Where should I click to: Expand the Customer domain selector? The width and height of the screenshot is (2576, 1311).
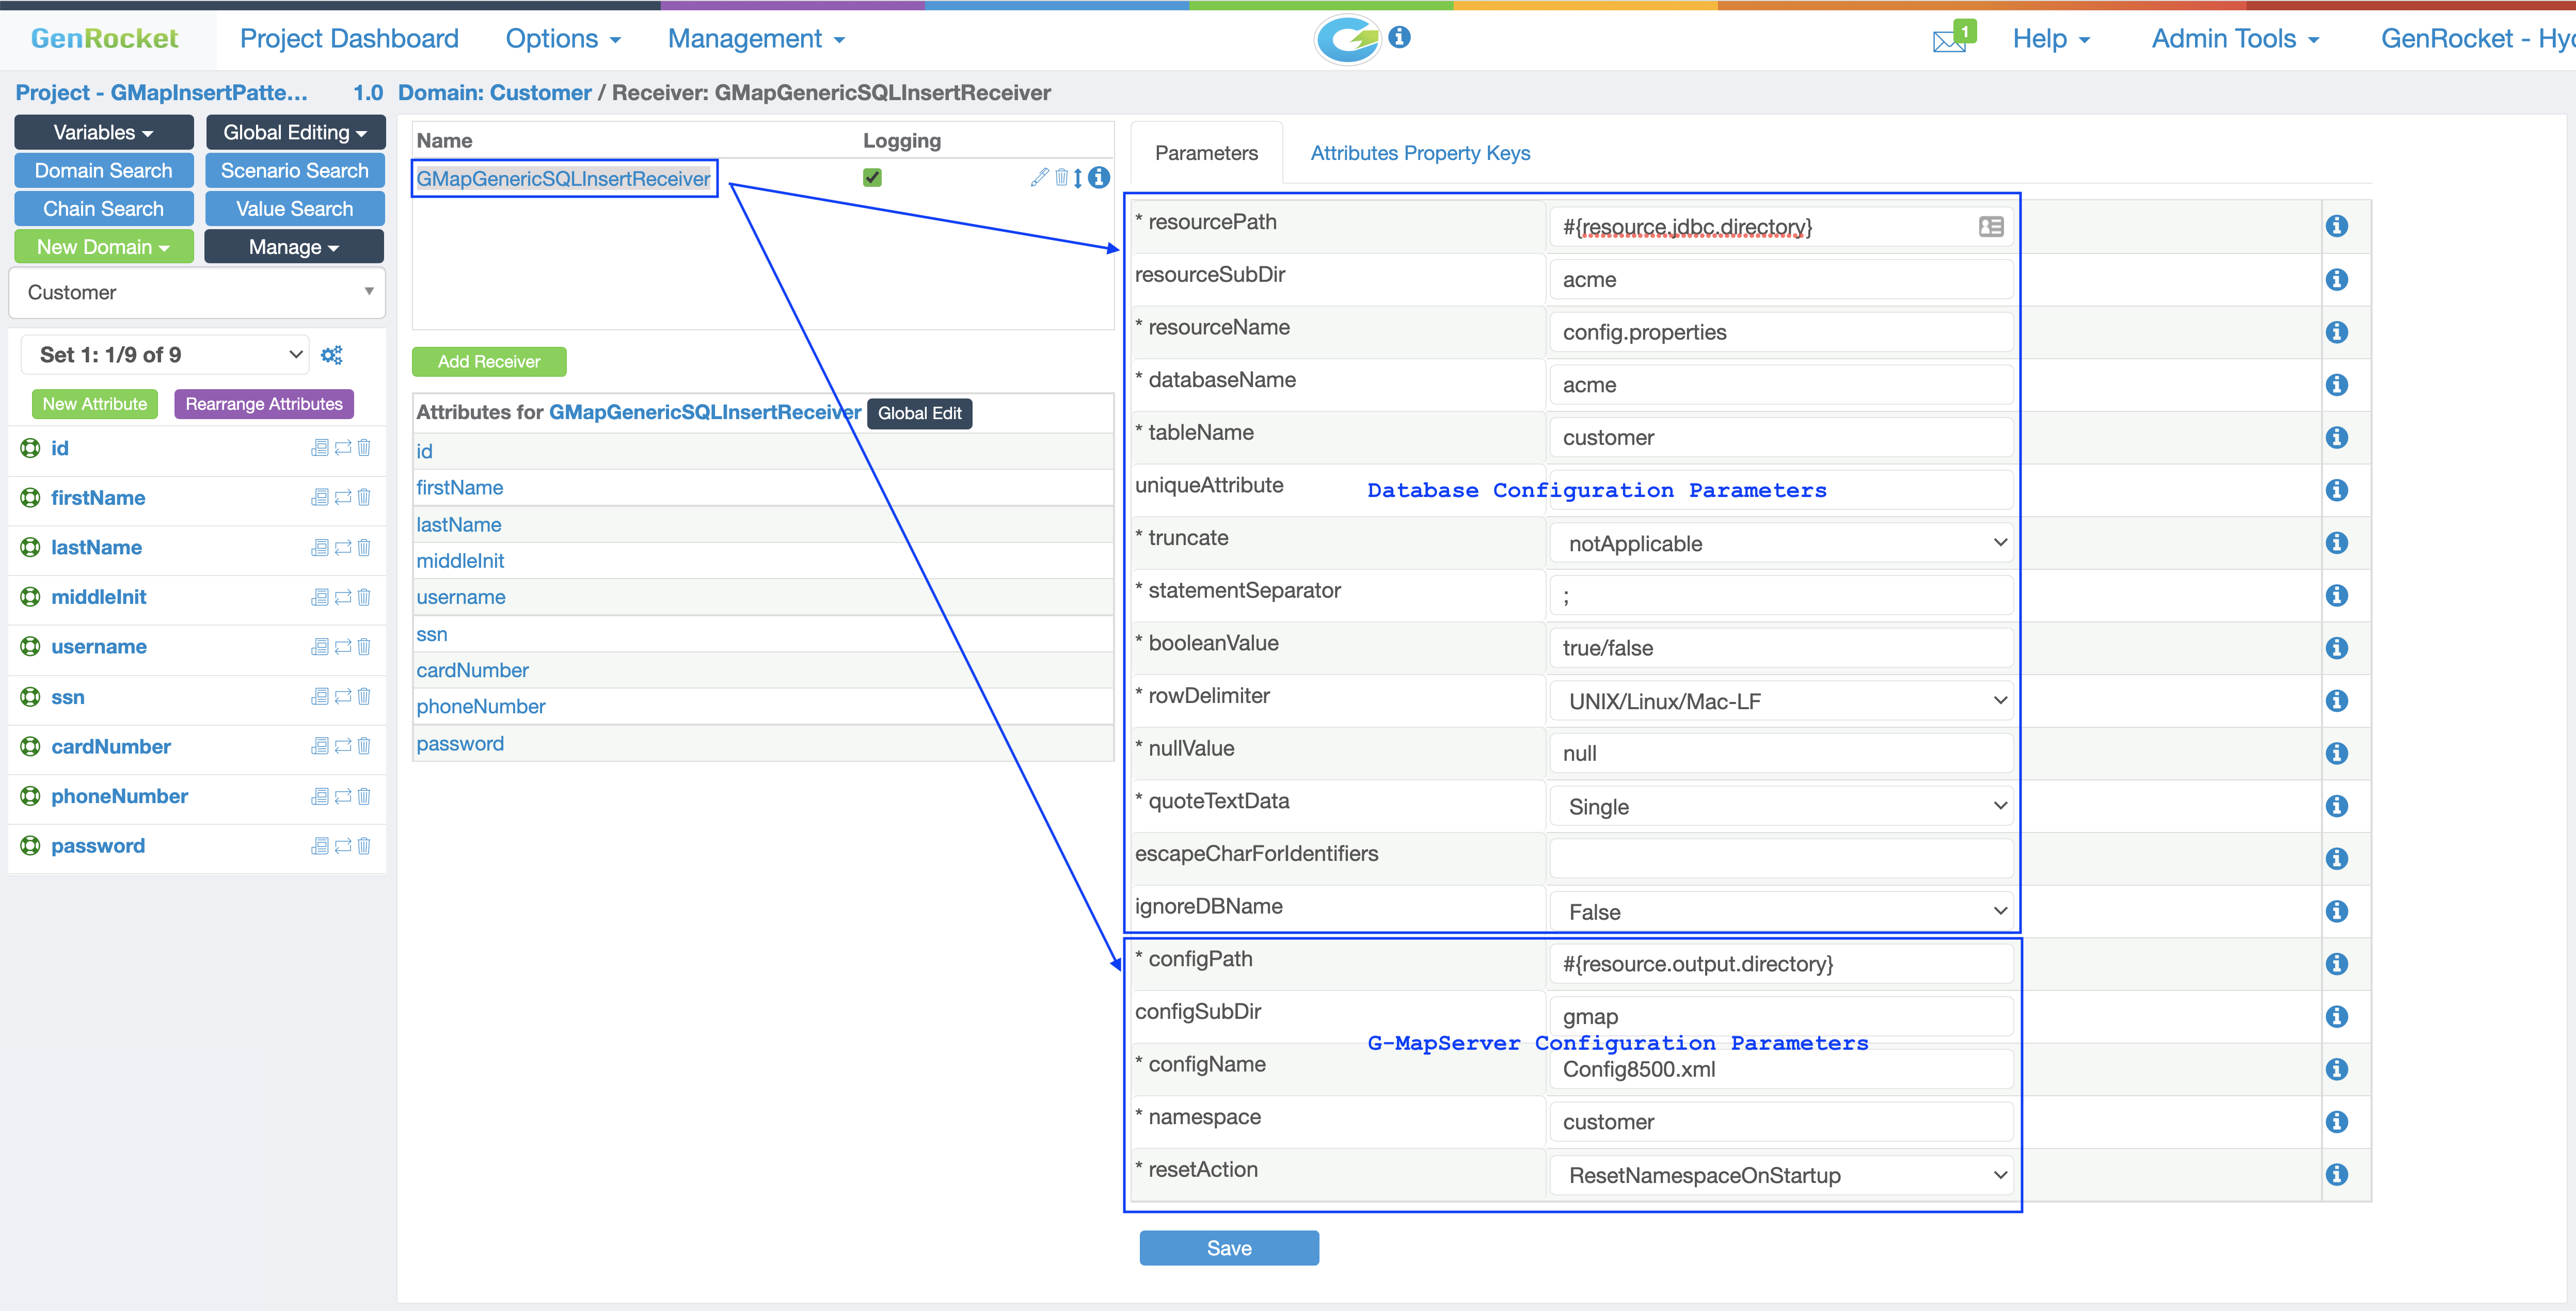coord(197,292)
